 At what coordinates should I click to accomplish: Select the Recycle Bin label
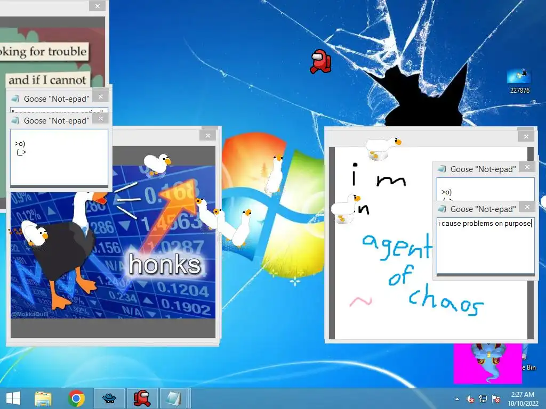coord(529,367)
